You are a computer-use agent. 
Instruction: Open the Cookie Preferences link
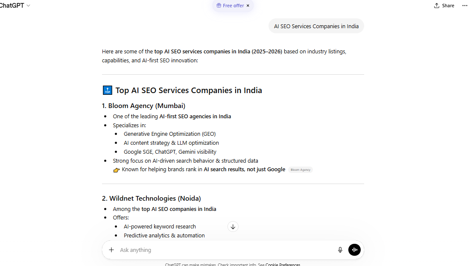tap(283, 264)
